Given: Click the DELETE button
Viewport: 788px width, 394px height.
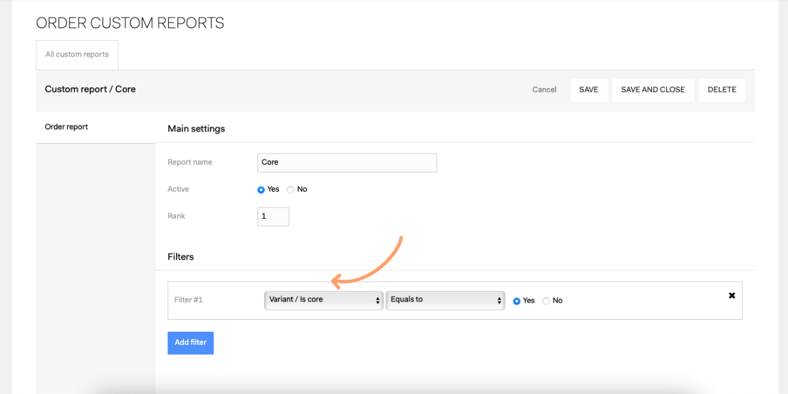Looking at the screenshot, I should pyautogui.click(x=722, y=90).
